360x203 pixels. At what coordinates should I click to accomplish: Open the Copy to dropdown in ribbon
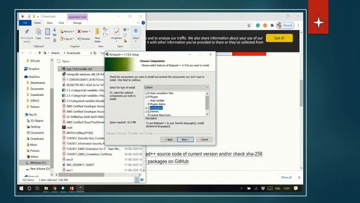(67, 39)
